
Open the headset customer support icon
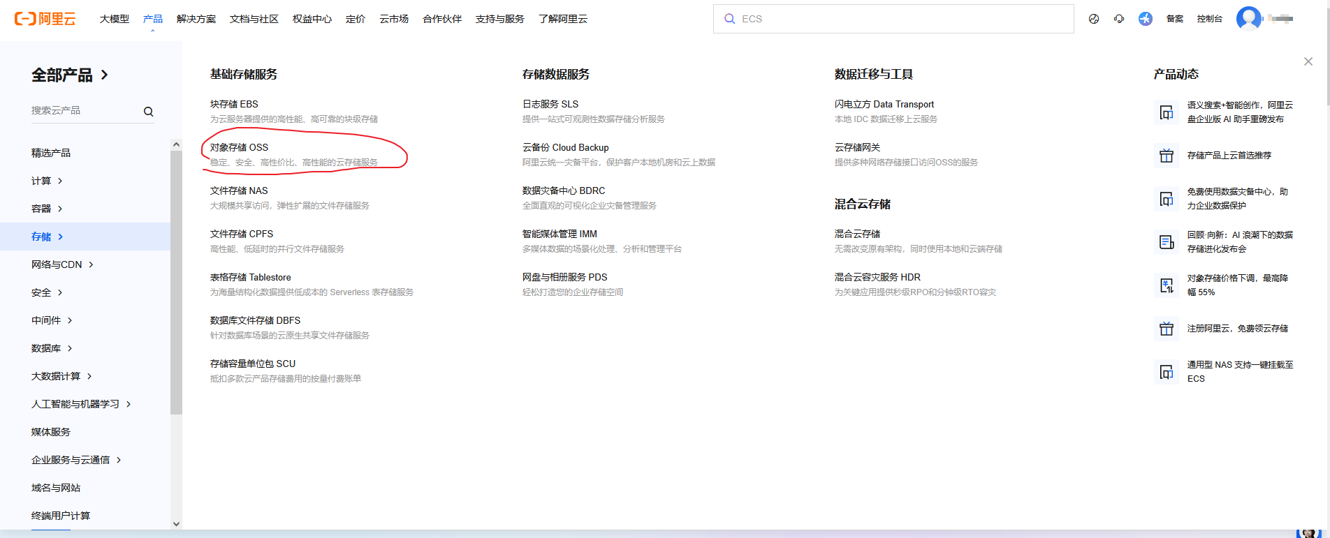(x=1119, y=19)
